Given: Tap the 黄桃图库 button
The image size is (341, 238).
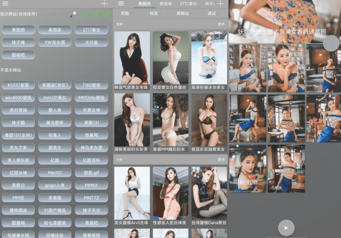Looking at the screenshot, I should (x=18, y=210).
